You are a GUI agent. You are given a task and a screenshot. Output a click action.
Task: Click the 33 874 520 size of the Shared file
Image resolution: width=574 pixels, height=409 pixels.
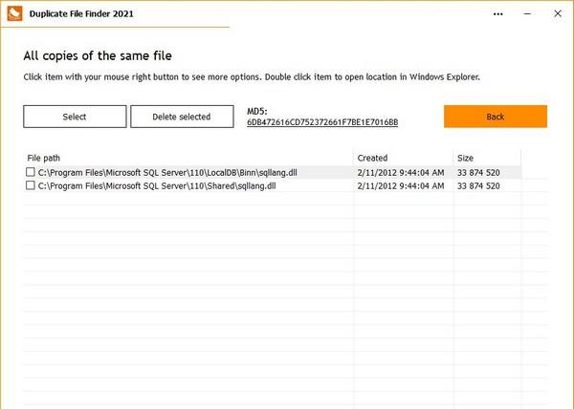click(x=478, y=186)
